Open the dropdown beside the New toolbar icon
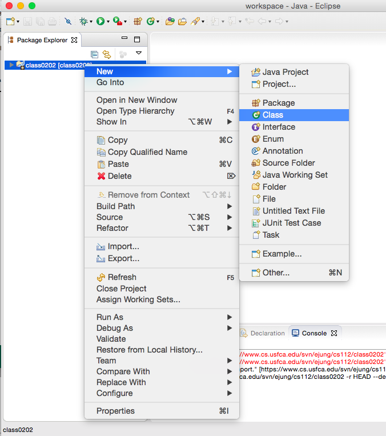386x436 pixels. click(x=18, y=21)
